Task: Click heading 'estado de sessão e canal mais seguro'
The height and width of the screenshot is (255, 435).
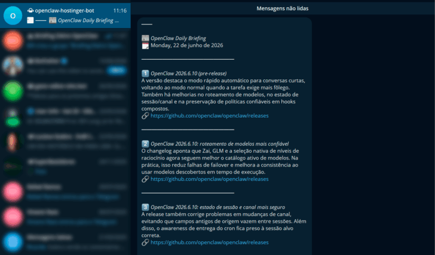Action: (x=242, y=207)
